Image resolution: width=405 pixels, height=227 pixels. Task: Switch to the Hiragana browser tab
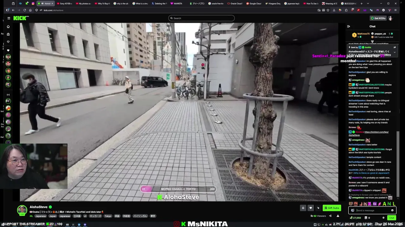click(273, 3)
